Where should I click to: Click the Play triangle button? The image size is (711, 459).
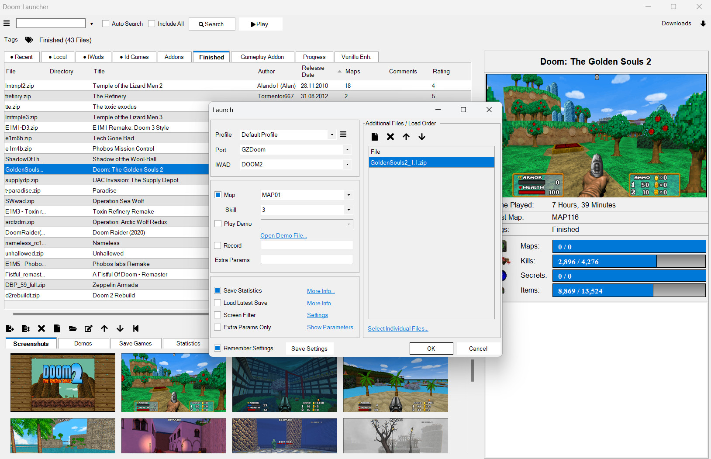pos(260,24)
